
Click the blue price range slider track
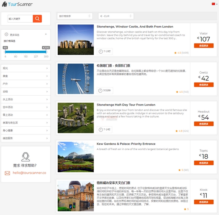(26, 52)
